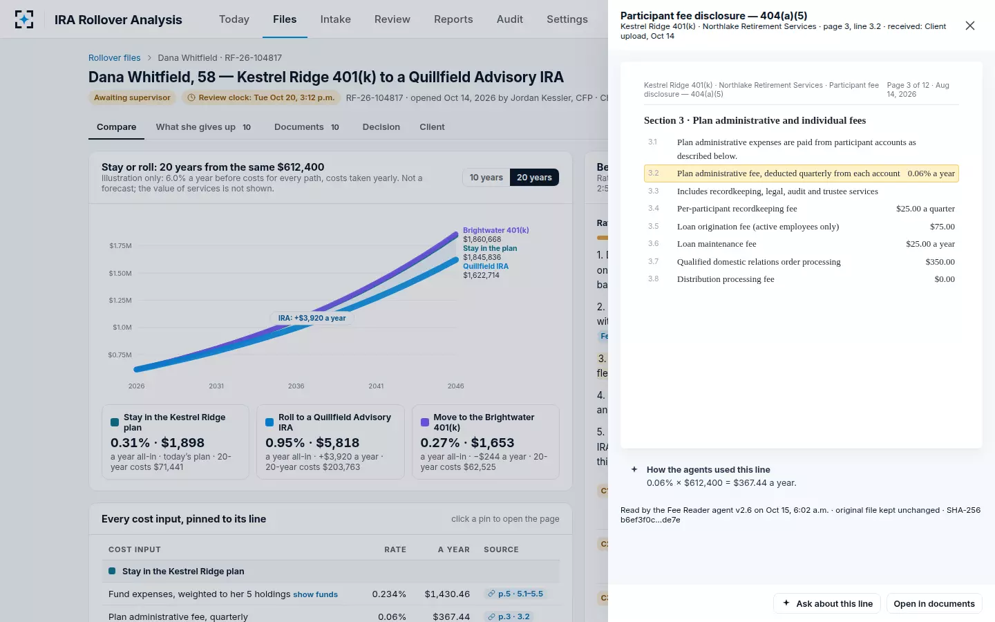Image resolution: width=995 pixels, height=622 pixels.
Task: Click the teal swatch on the Stay in the Kestrel Ridge card
Action: 115,422
